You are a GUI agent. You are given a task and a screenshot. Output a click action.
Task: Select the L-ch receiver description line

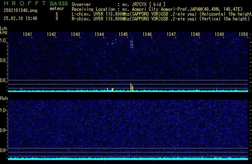tap(162, 14)
